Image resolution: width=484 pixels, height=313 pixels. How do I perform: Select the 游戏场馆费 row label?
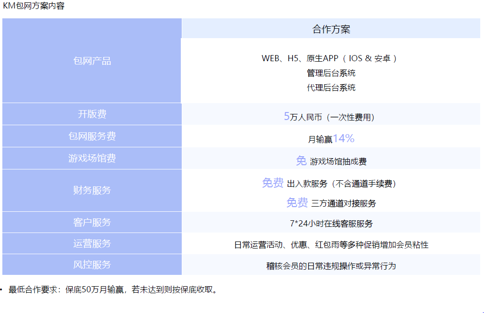[x=92, y=159]
